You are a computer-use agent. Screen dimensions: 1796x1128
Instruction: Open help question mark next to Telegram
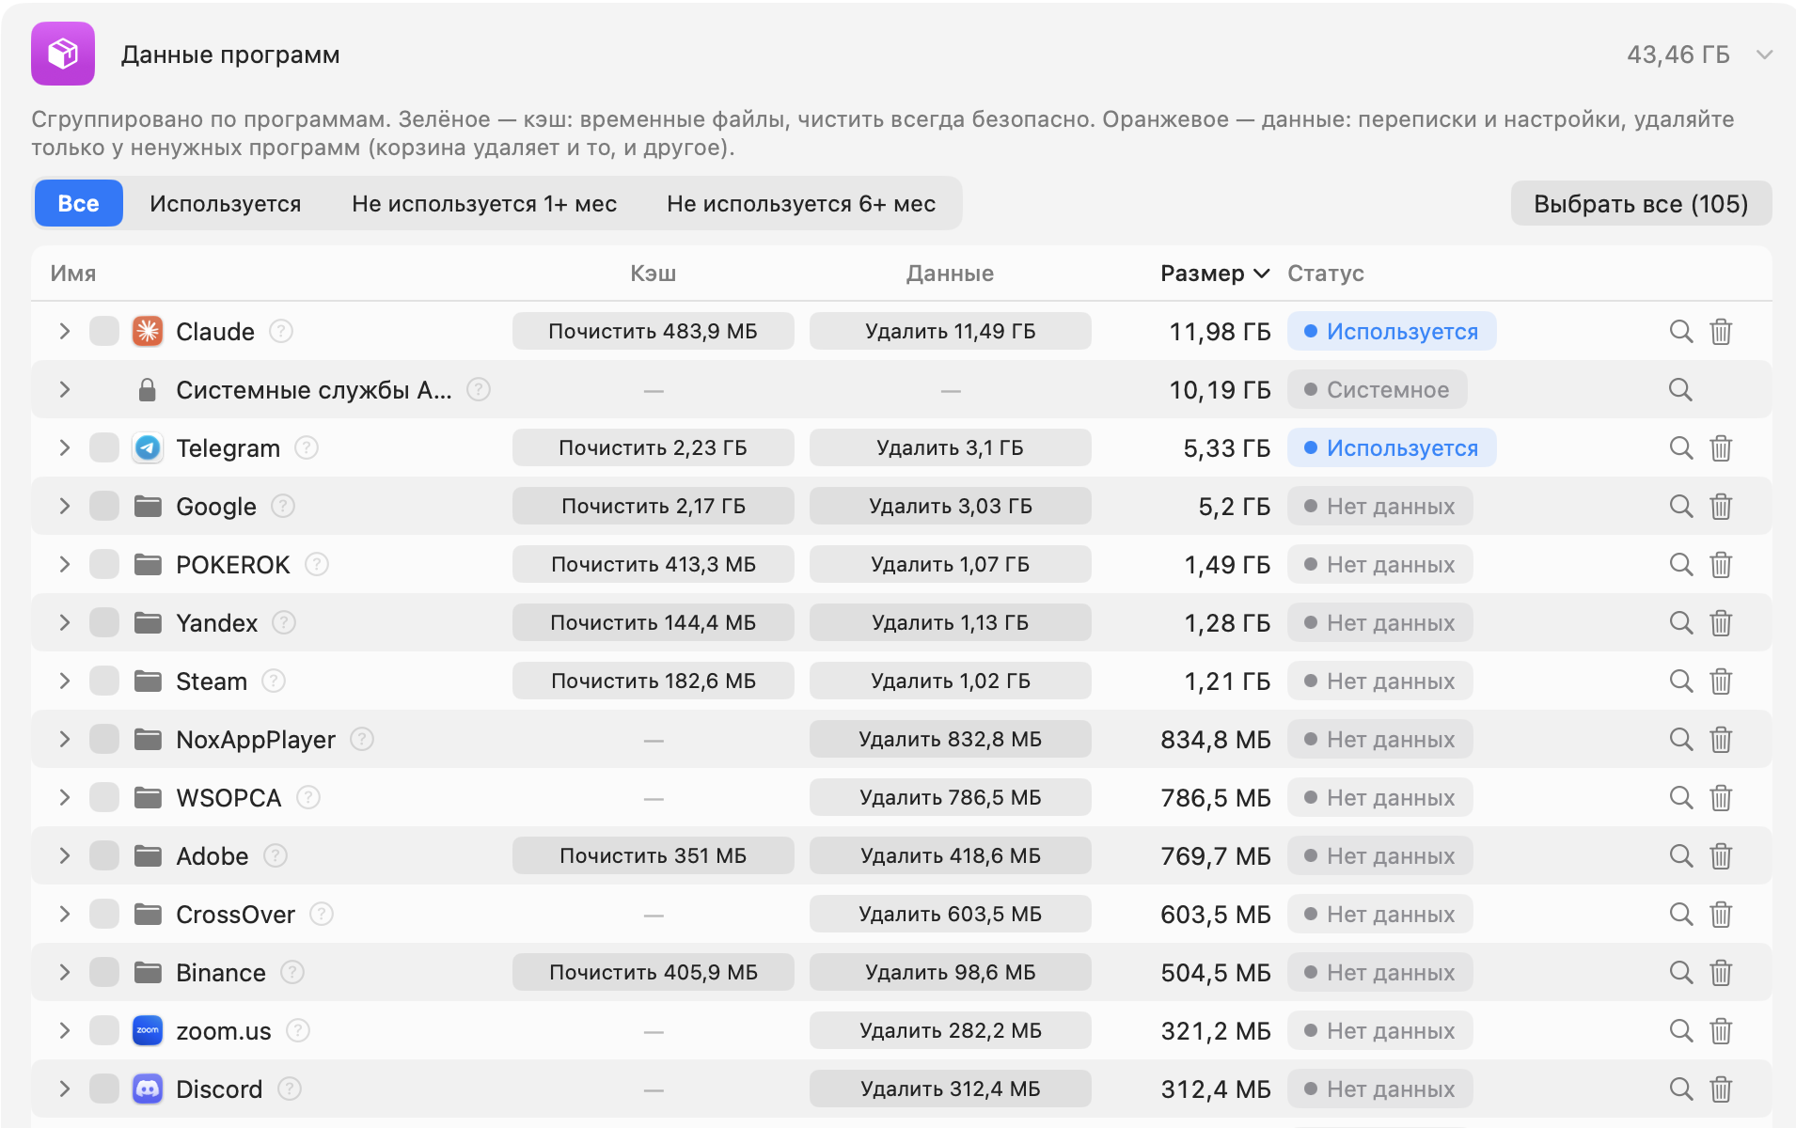(307, 447)
